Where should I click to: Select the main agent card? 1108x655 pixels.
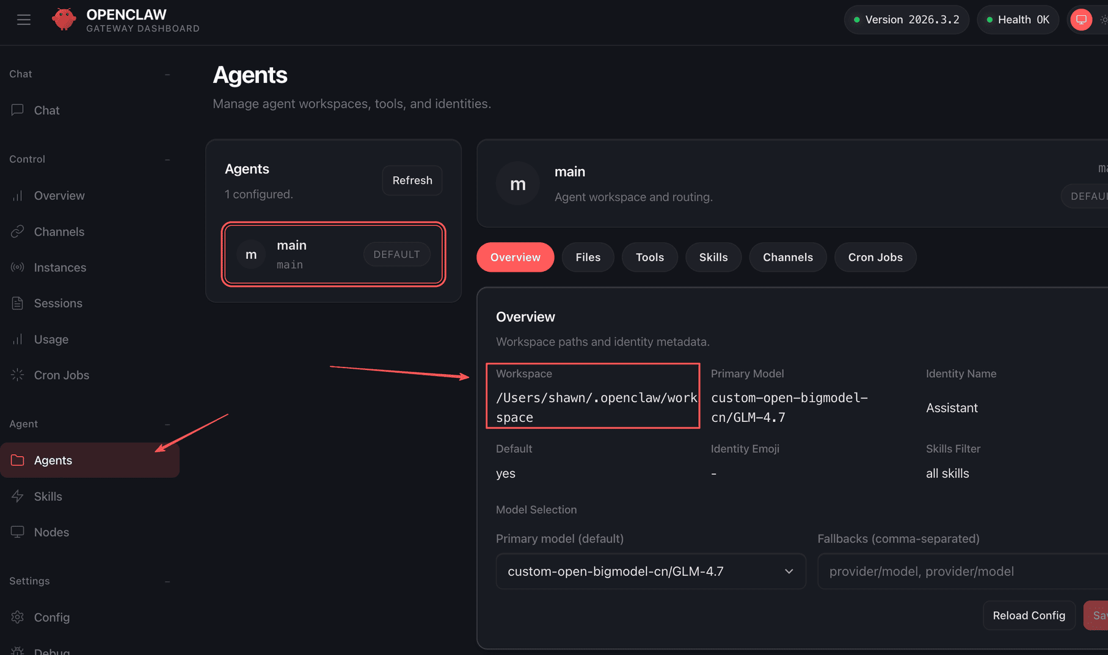point(333,254)
